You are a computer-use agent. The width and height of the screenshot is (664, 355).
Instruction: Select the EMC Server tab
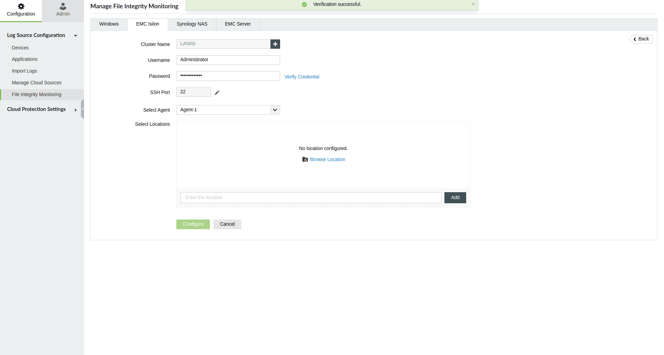pos(238,24)
